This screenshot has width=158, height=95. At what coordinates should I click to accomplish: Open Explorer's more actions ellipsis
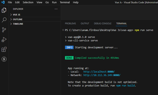[x=56, y=9]
